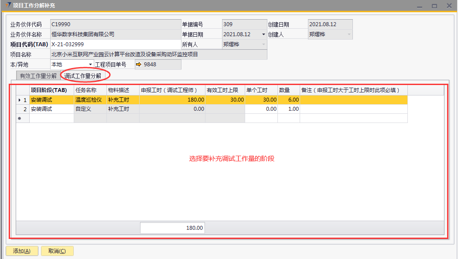Click the new empty row asterisk marker
The width and height of the screenshot is (458, 259).
pyautogui.click(x=19, y=118)
